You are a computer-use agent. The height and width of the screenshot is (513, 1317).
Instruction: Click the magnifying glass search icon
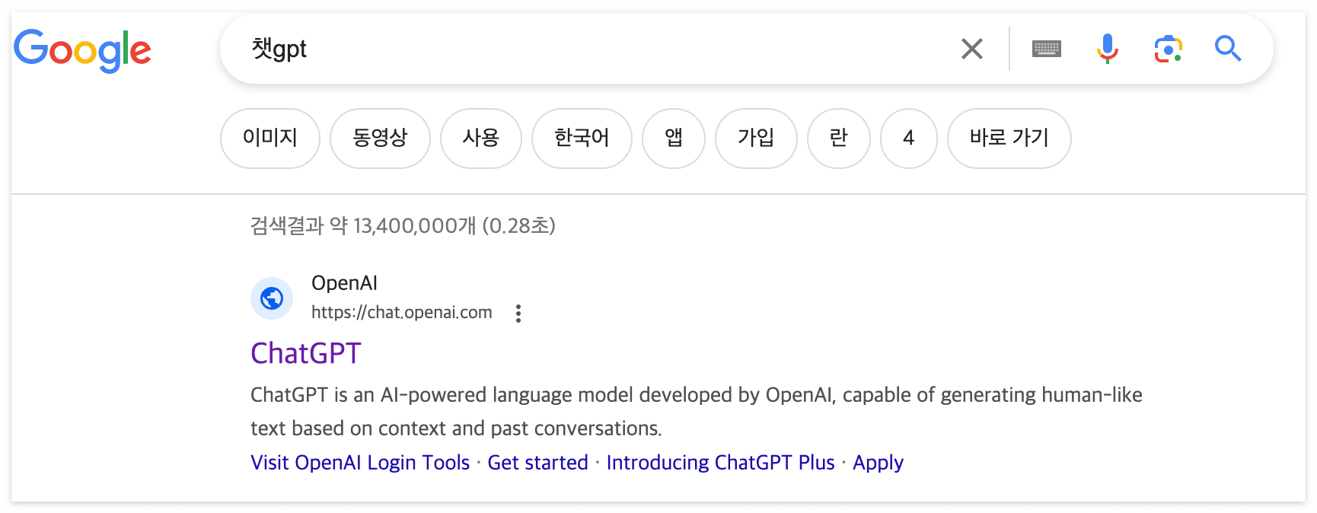(x=1228, y=49)
